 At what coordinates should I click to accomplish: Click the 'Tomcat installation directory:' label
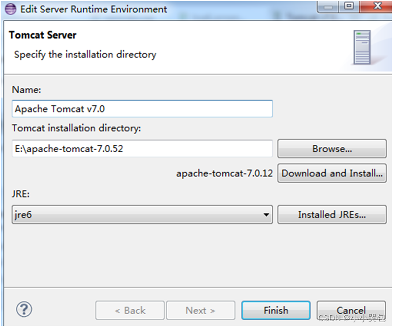click(x=76, y=128)
